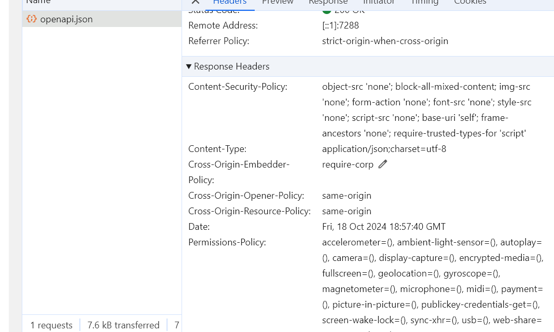Open the Response tab
The image size is (554, 332).
[328, 3]
